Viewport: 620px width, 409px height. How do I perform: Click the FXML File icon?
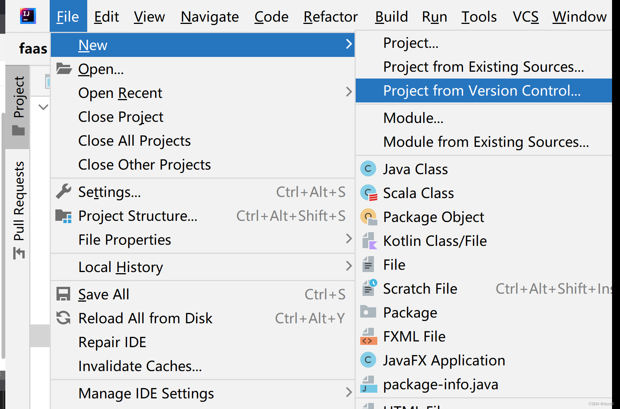pyautogui.click(x=369, y=337)
